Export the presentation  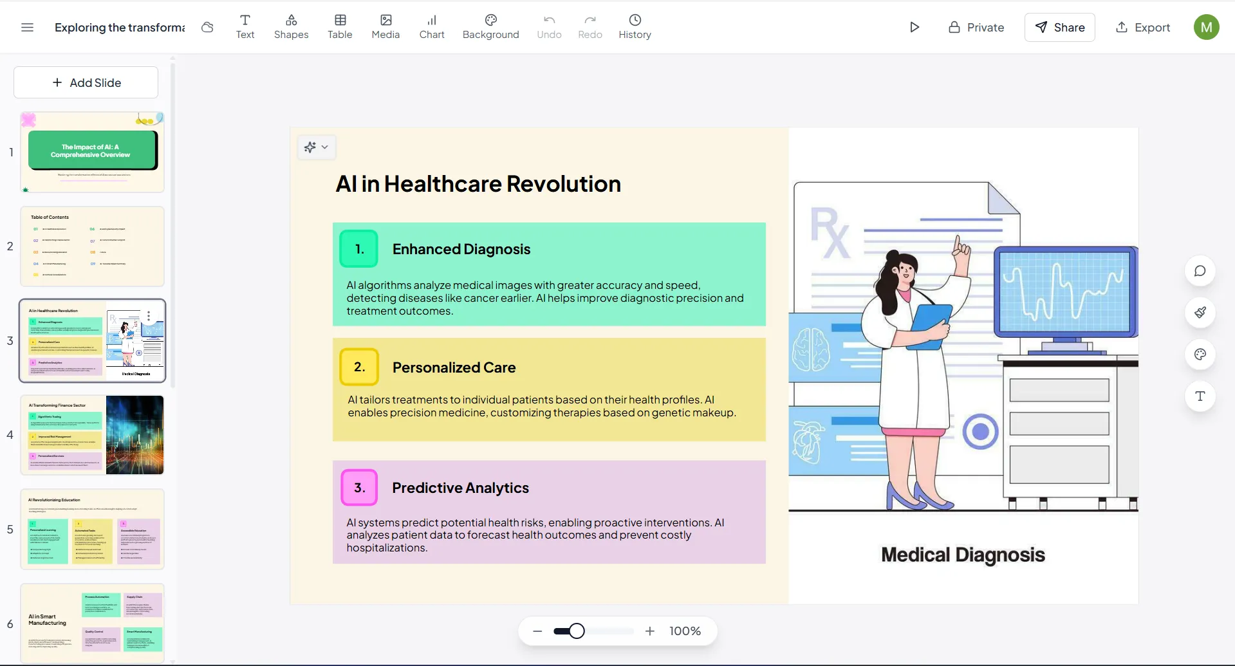(1143, 27)
